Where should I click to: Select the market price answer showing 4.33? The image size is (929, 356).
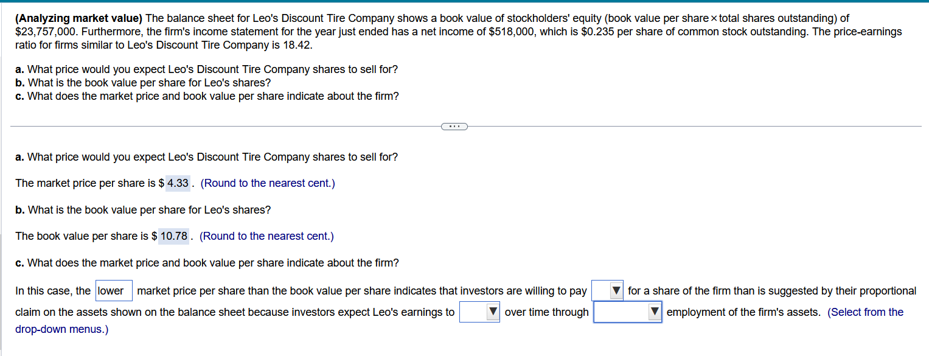point(176,183)
